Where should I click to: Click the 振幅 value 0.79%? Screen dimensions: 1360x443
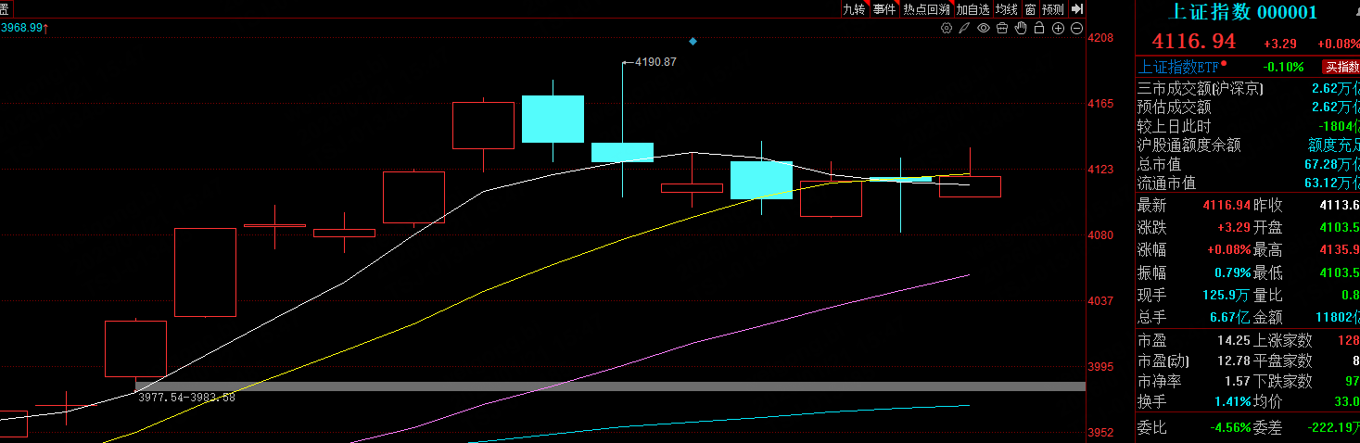[1233, 272]
